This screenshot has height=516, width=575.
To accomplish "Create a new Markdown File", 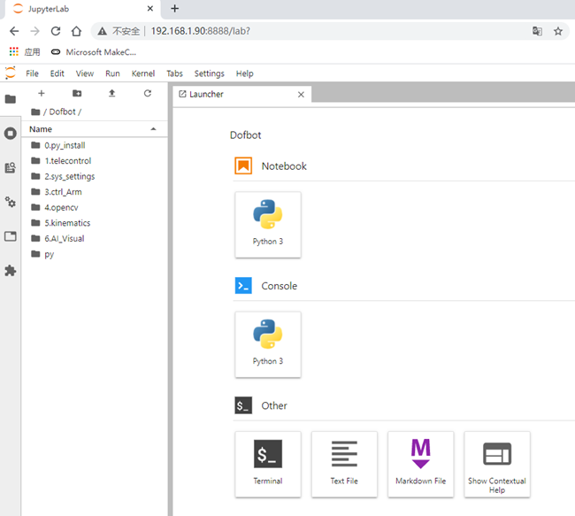I will [x=420, y=463].
